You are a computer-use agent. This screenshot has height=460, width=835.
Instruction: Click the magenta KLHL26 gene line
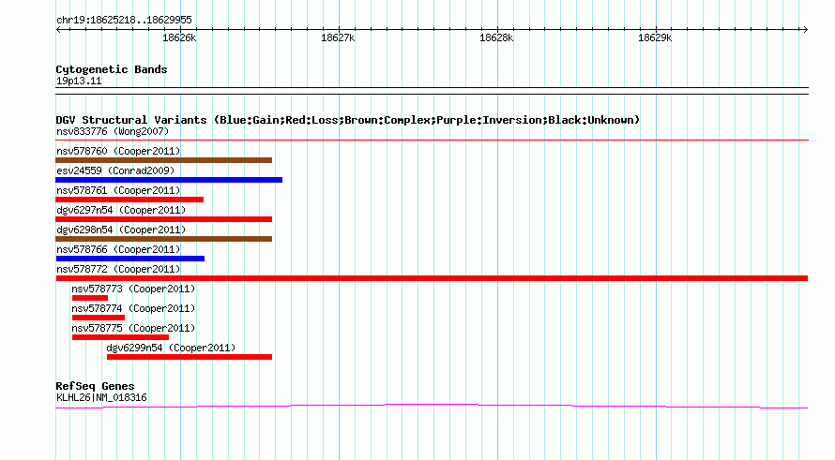(432, 407)
